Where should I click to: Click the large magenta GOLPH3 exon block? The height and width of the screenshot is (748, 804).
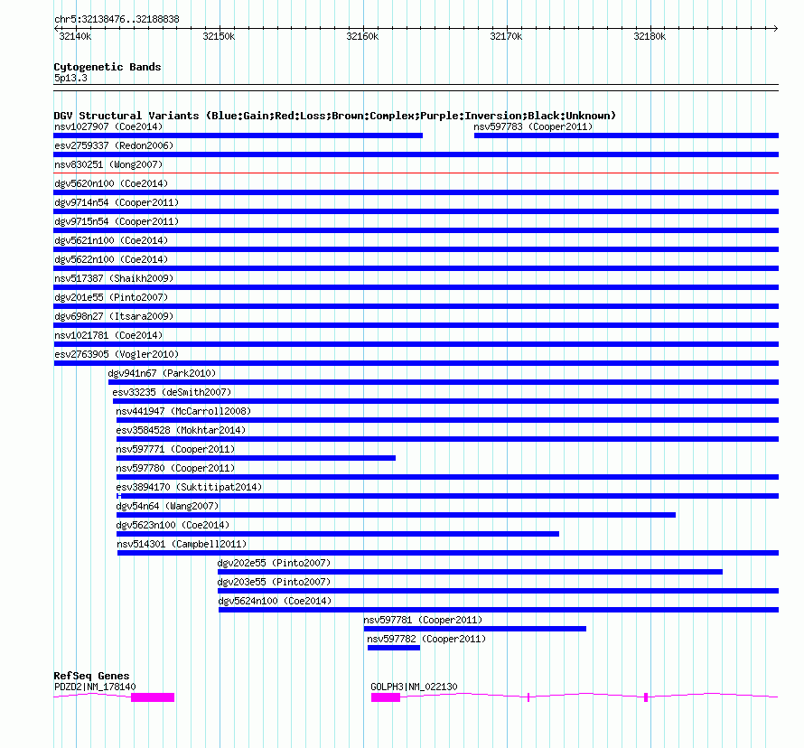click(x=386, y=697)
